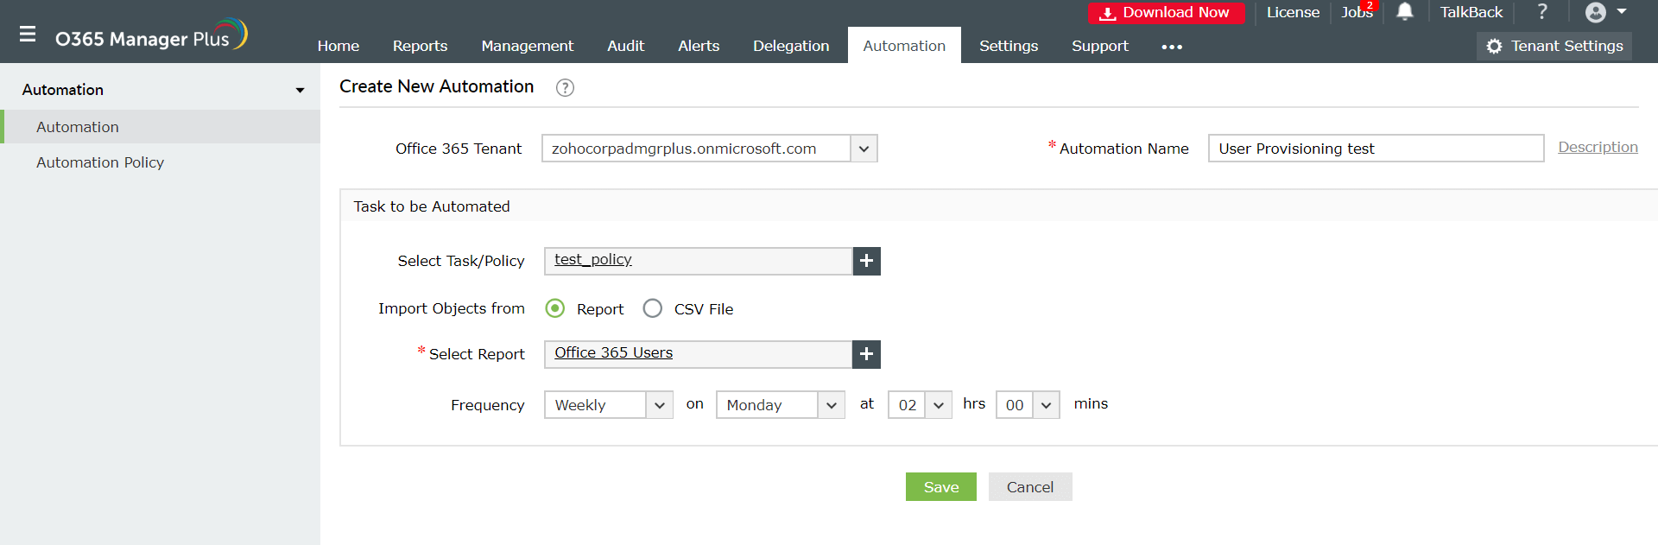Viewport: 1658px width, 545px height.
Task: Click the plus icon next to Office 365 Users
Action: (867, 354)
